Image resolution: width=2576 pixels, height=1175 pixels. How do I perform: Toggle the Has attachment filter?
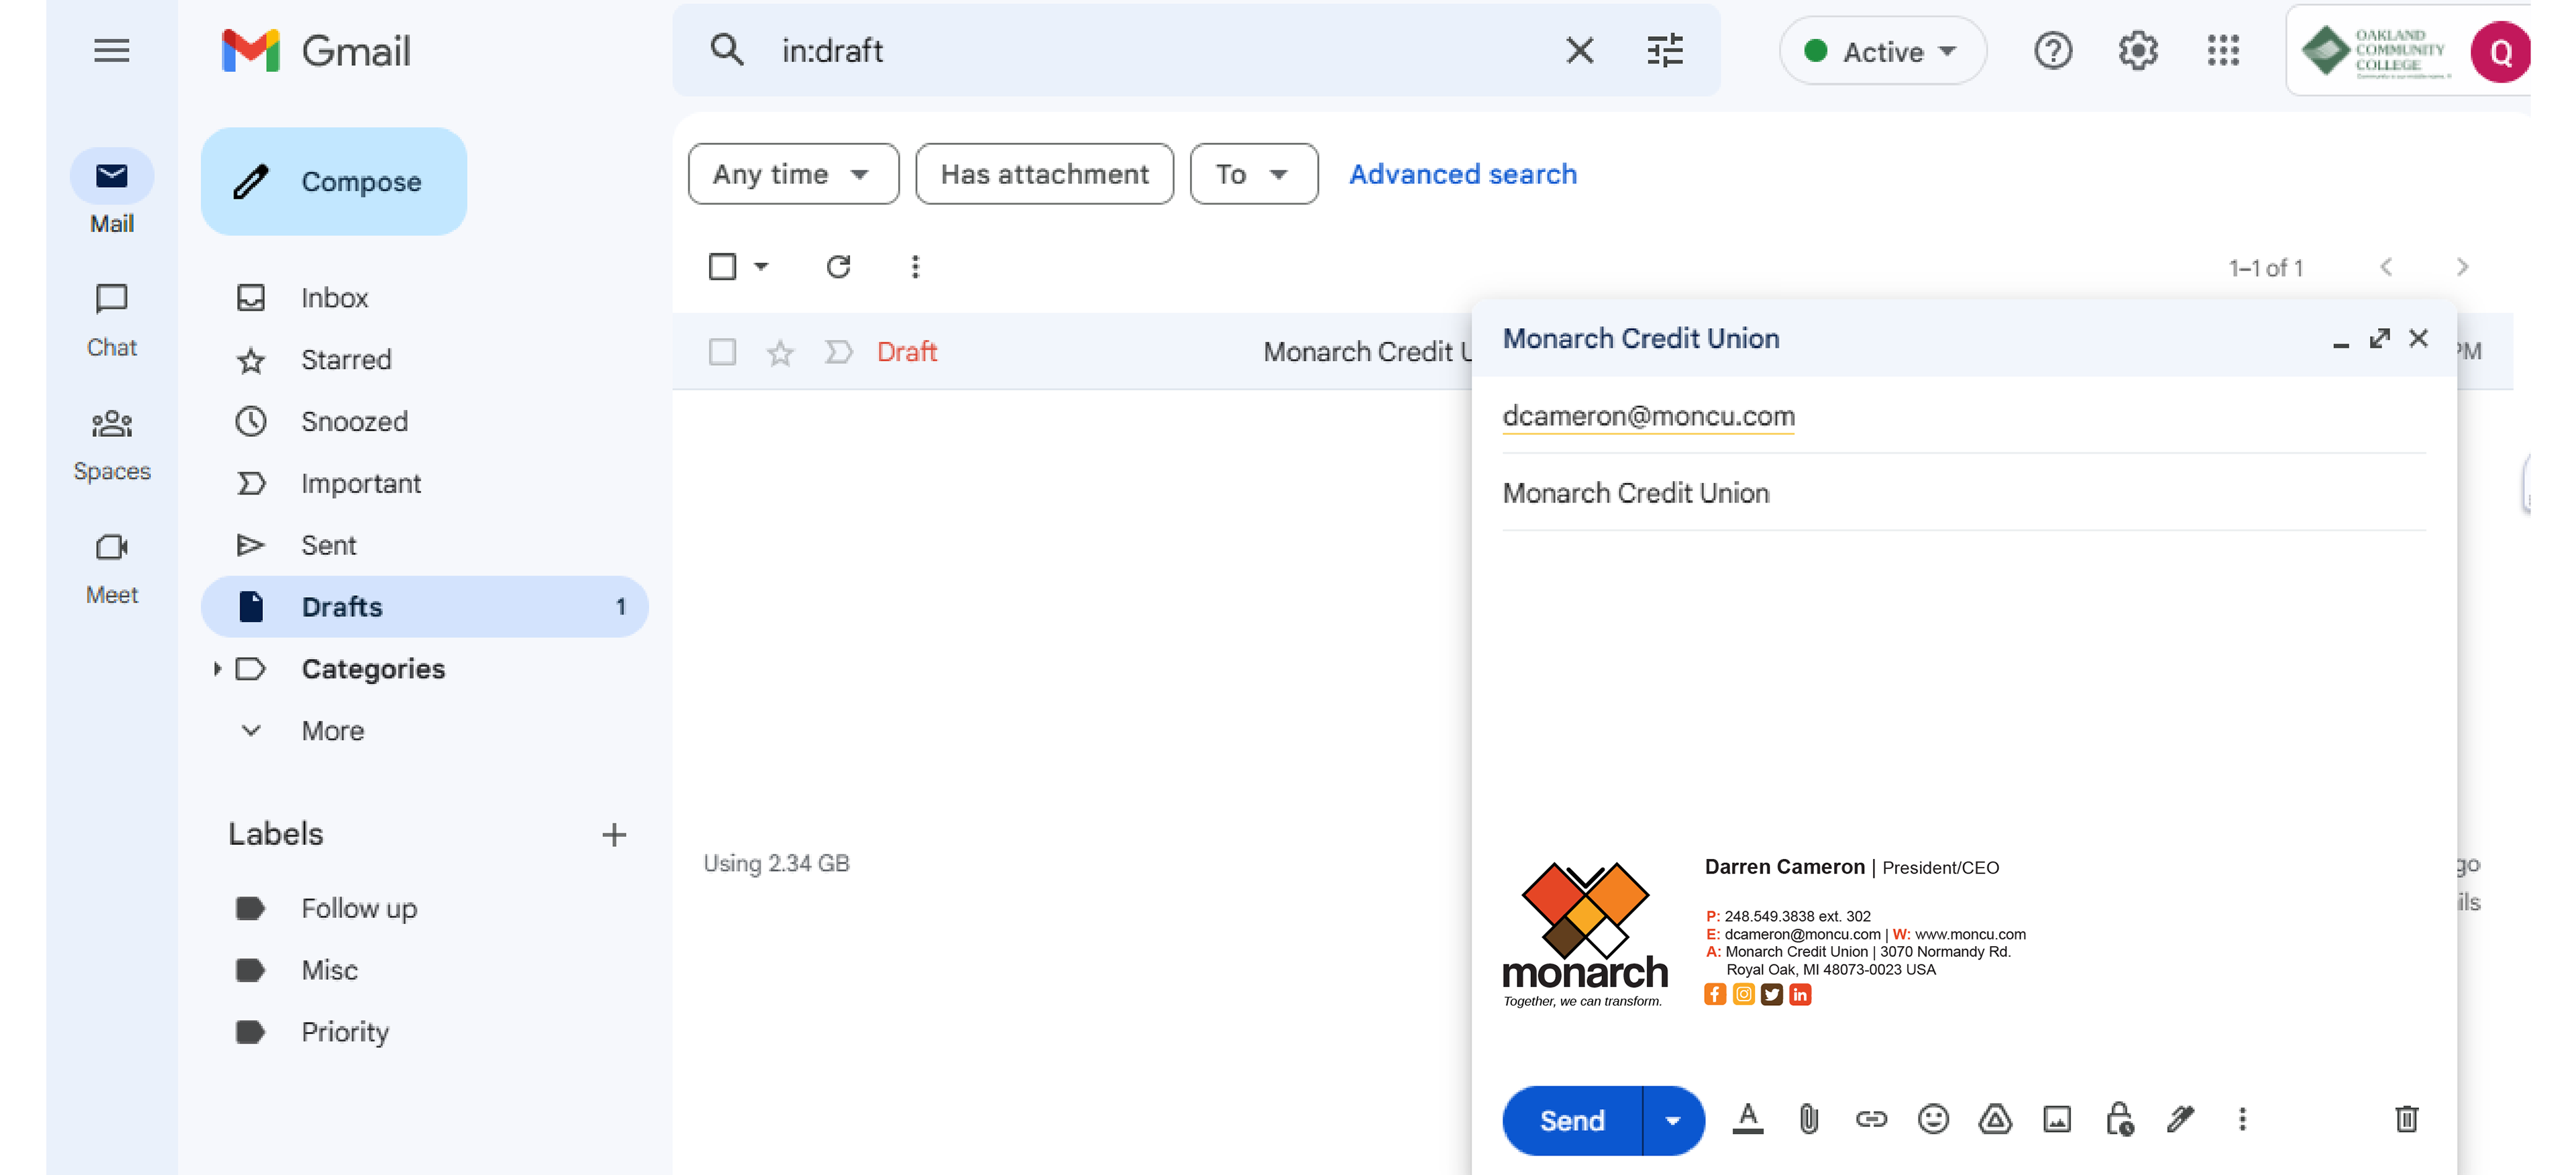[1044, 174]
